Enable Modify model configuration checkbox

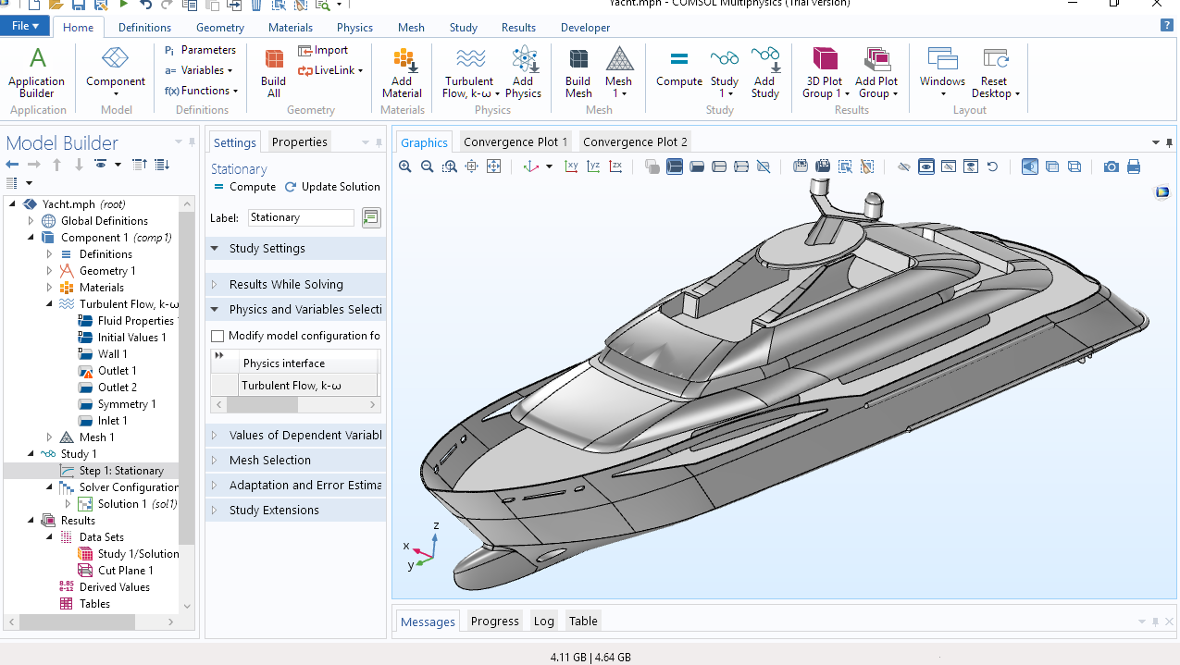[218, 336]
